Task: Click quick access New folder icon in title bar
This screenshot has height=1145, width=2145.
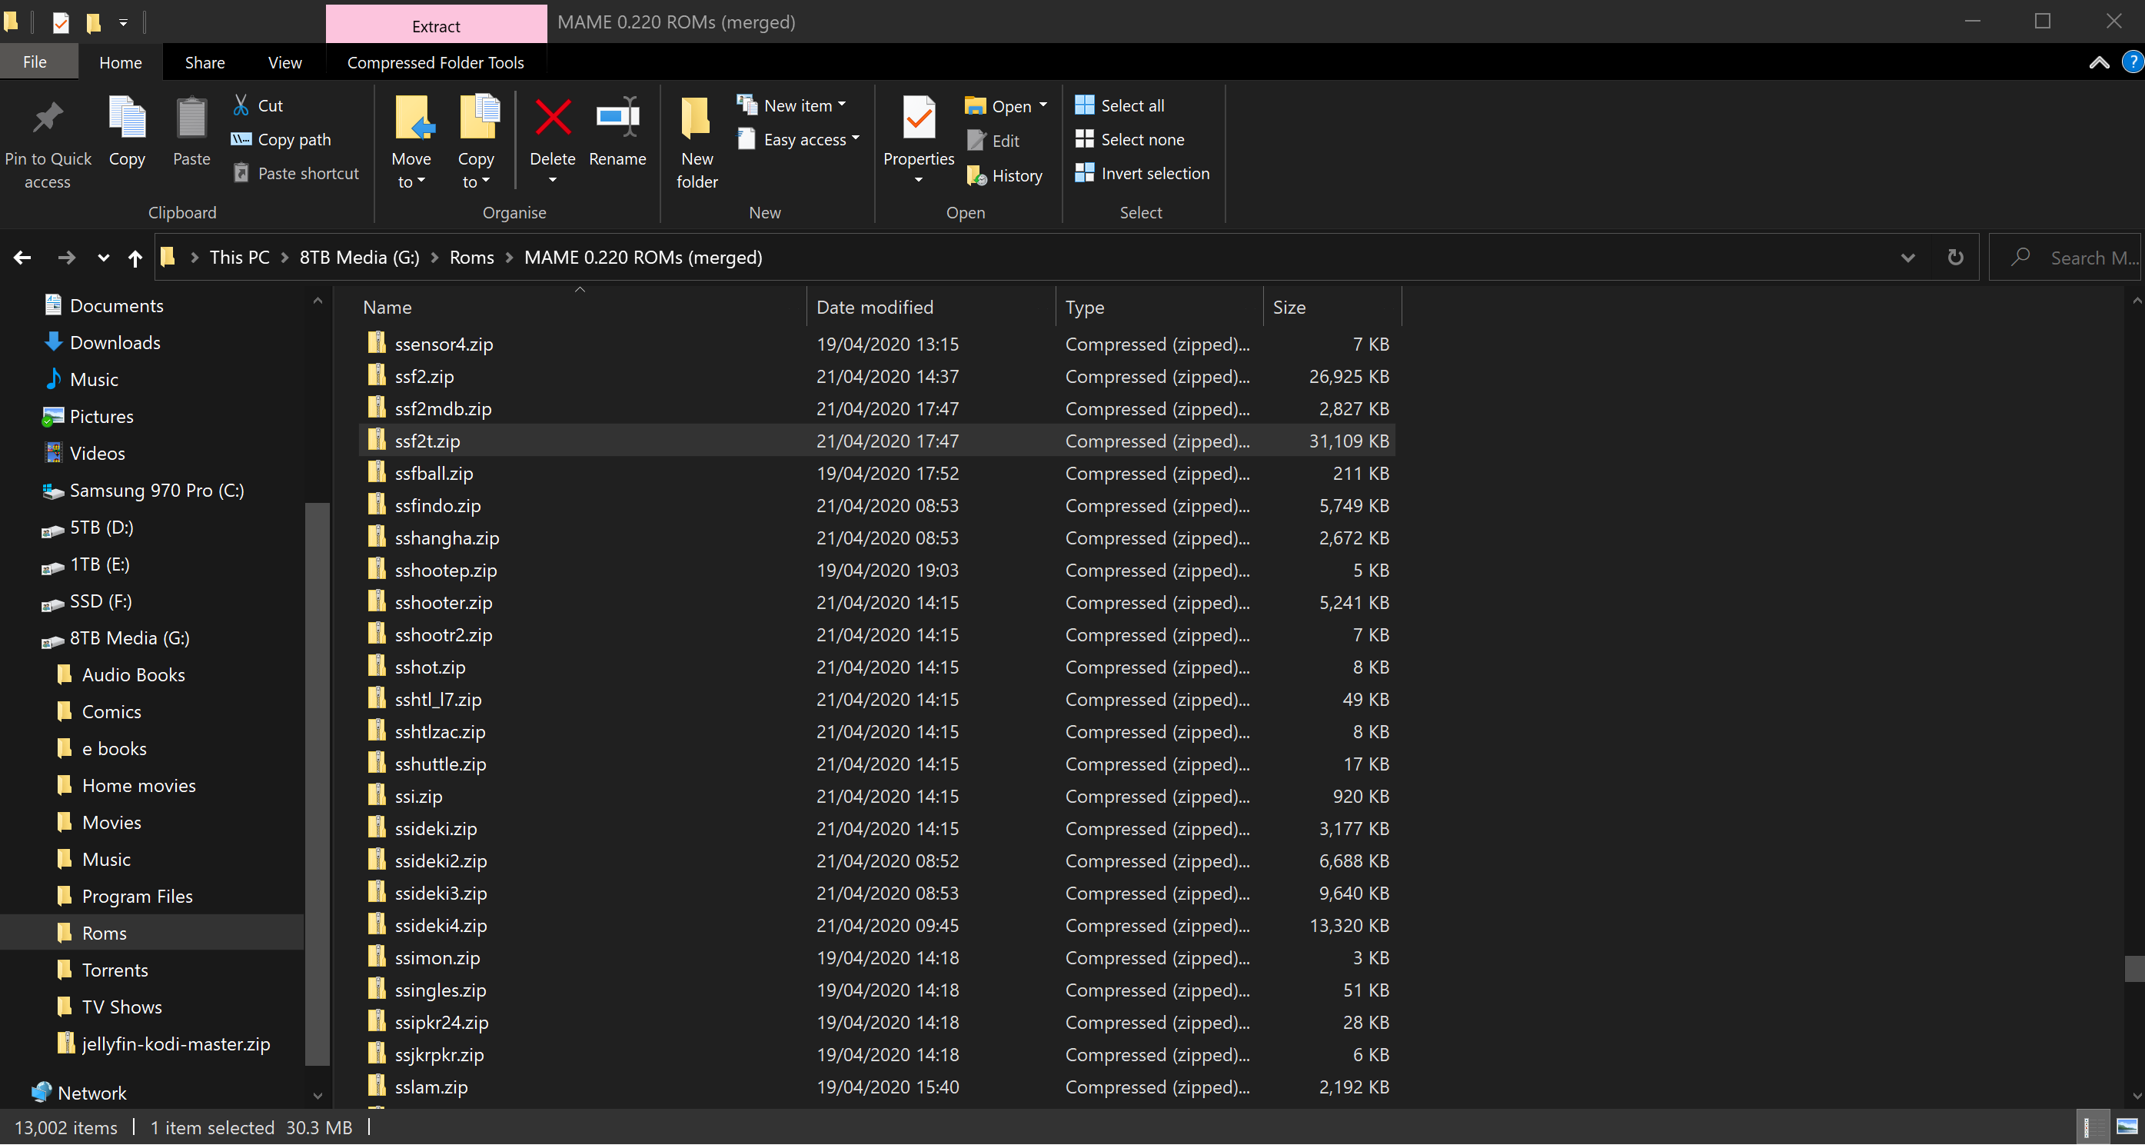Action: pos(93,22)
